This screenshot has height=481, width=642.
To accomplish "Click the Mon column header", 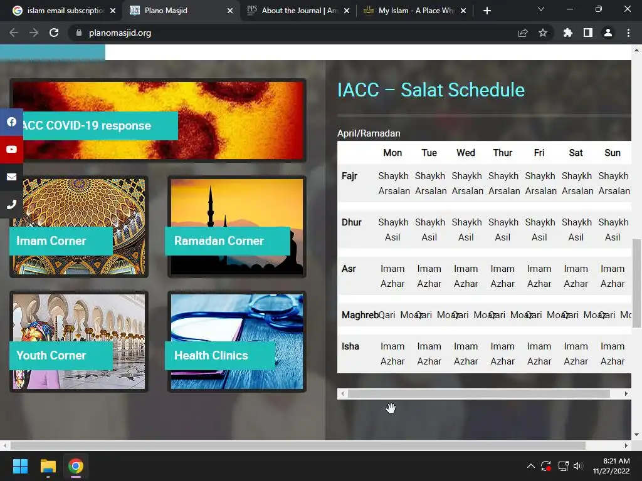I will [392, 153].
